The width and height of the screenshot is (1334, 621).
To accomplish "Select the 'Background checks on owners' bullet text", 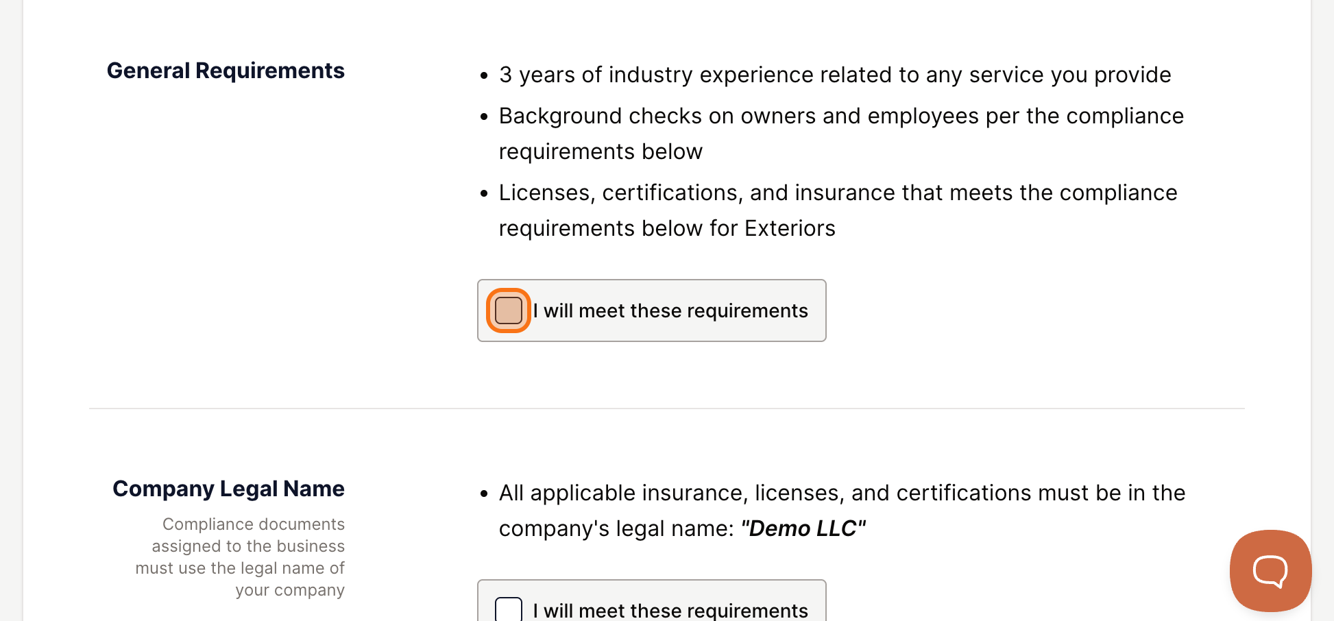I will (841, 134).
